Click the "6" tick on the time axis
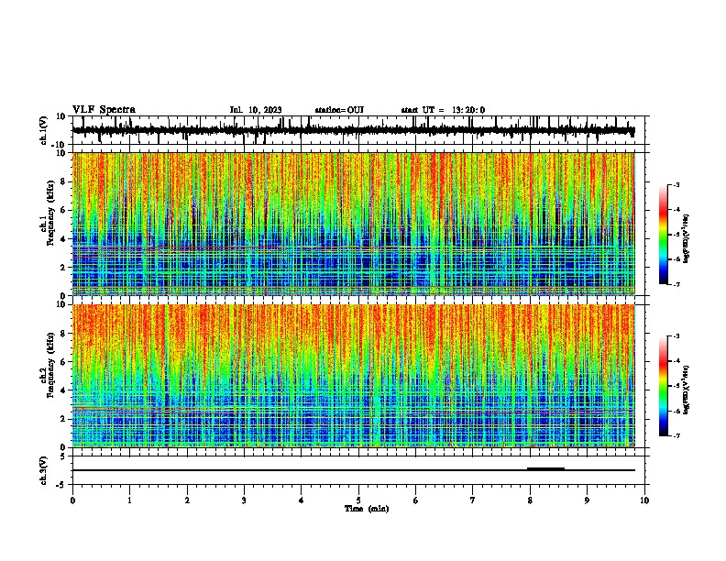Screen dimensions: 726x561 pos(416,500)
